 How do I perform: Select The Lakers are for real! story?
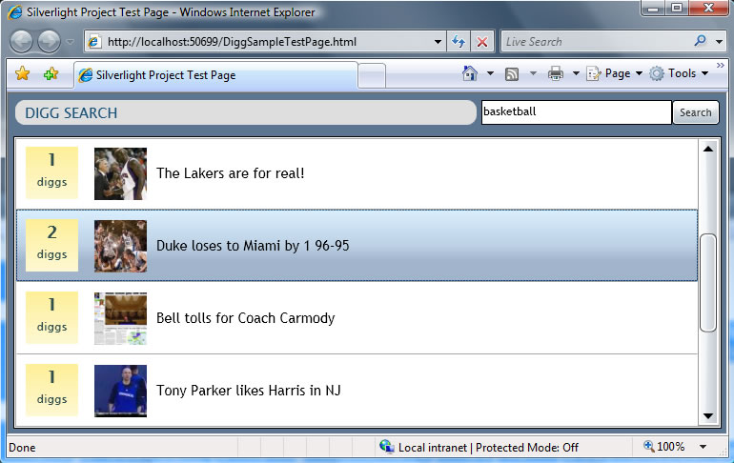(357, 173)
